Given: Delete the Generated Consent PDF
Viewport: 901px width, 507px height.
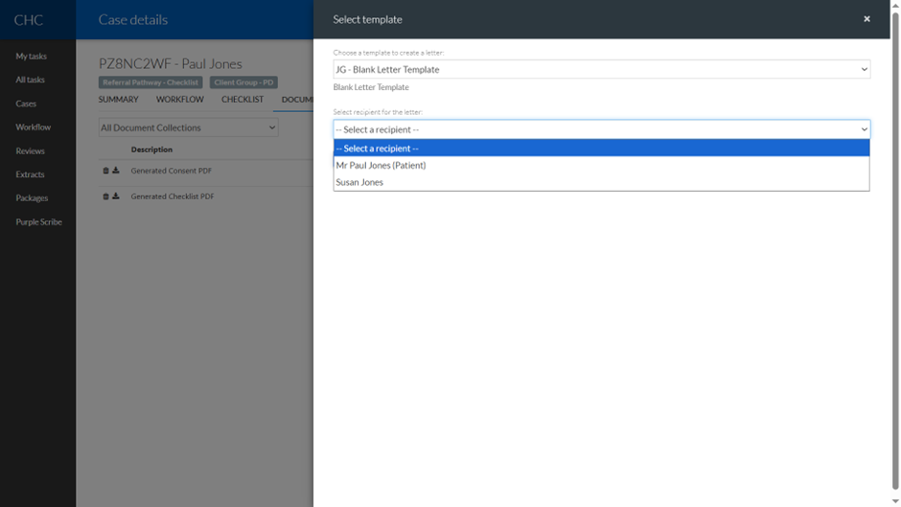Looking at the screenshot, I should click(x=106, y=171).
